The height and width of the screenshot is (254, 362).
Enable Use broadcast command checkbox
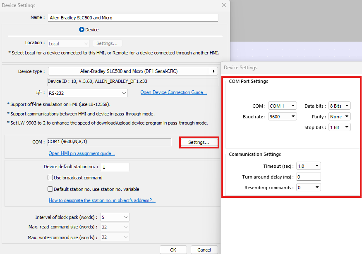50,178
